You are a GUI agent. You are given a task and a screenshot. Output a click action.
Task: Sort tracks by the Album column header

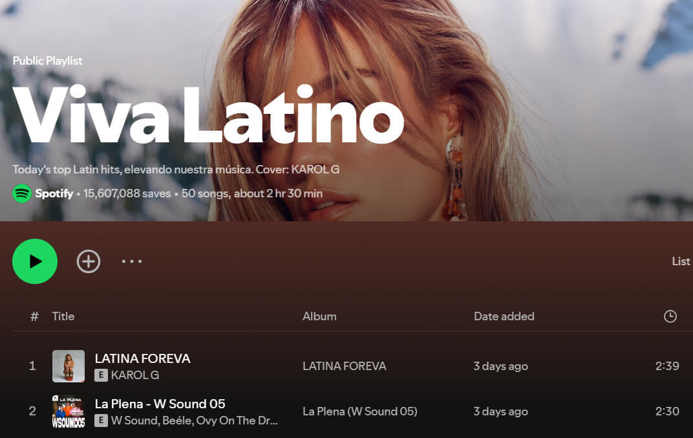[x=319, y=316]
